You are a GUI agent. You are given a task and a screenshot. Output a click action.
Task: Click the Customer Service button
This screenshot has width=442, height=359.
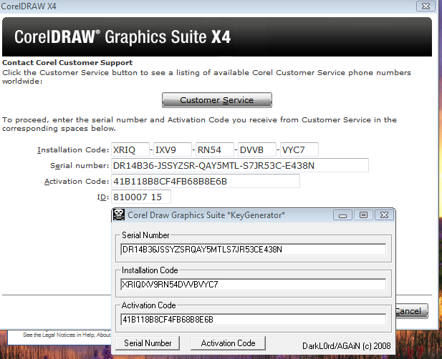pos(217,100)
